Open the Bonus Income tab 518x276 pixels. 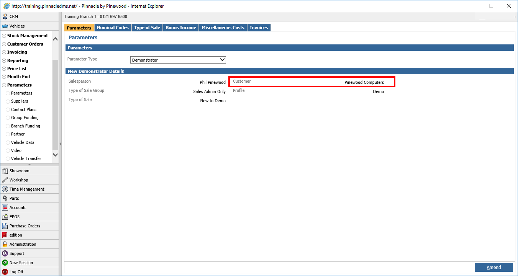click(180, 27)
